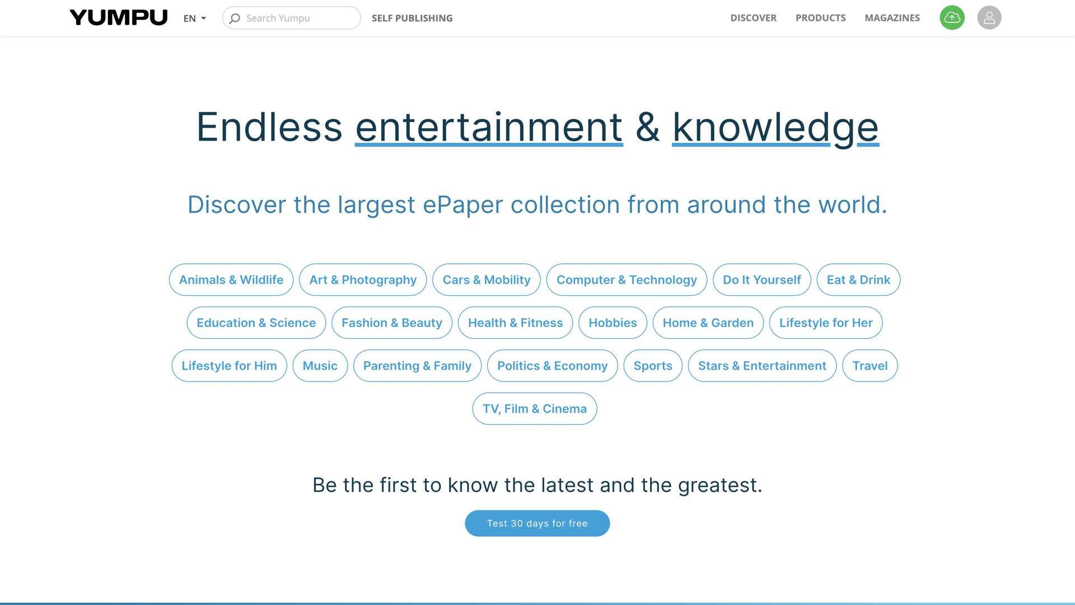Select the Hobbies category tag
Viewport: 1075px width, 605px height.
point(613,323)
